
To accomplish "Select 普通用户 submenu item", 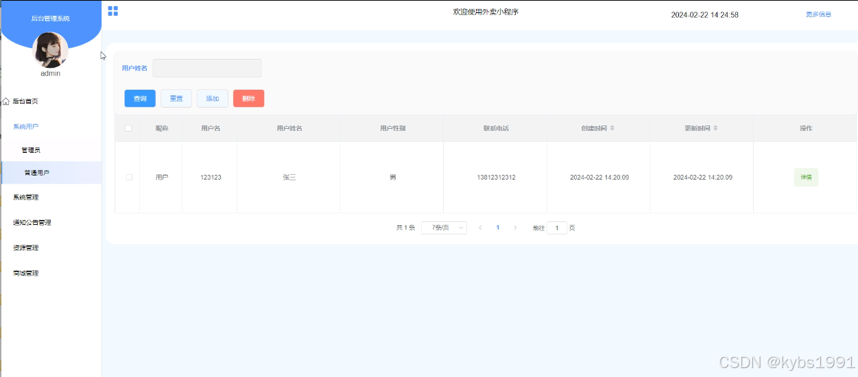I will pos(51,173).
